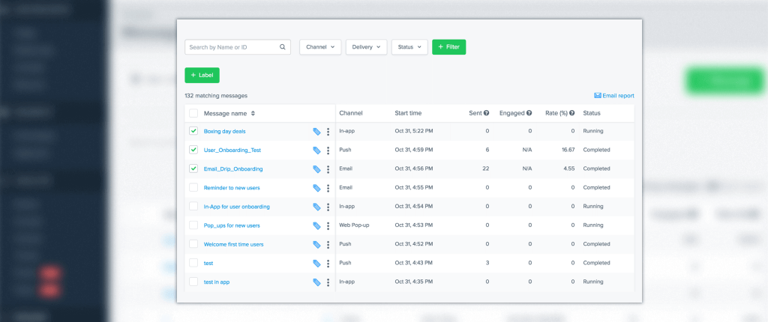
Task: Open the Status dropdown filter
Action: (x=409, y=47)
